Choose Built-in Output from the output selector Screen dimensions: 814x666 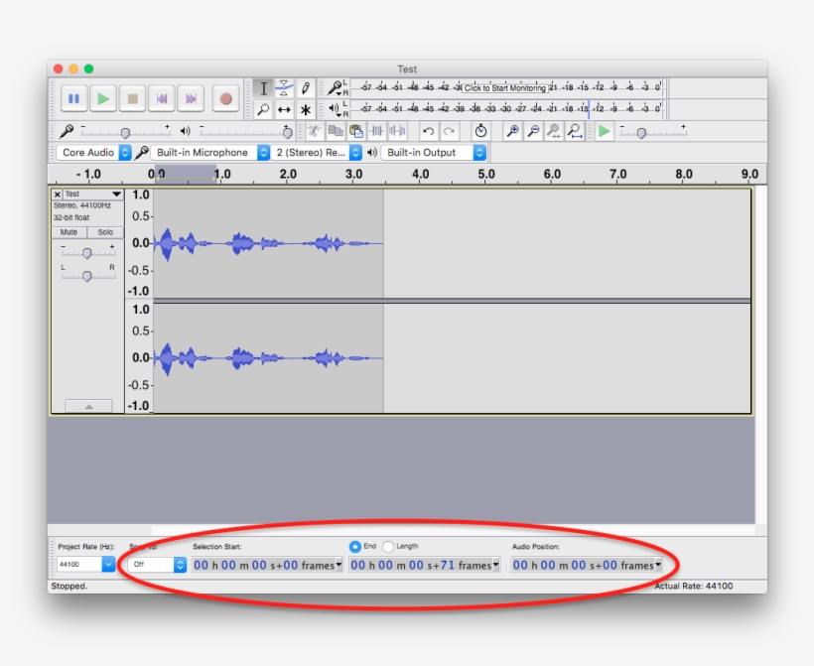pyautogui.click(x=434, y=152)
